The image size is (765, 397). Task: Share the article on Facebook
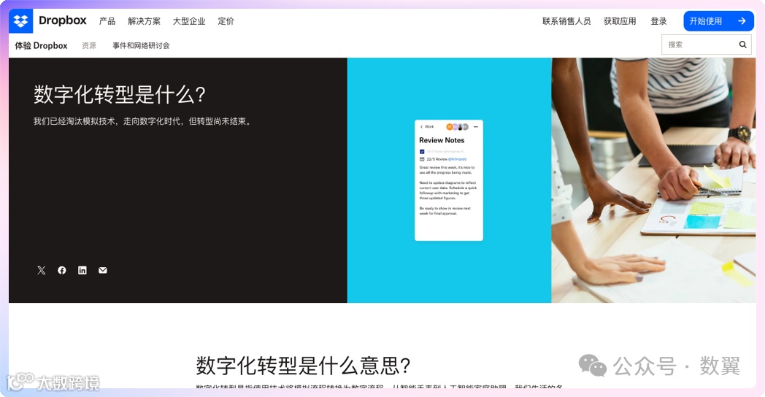[62, 270]
